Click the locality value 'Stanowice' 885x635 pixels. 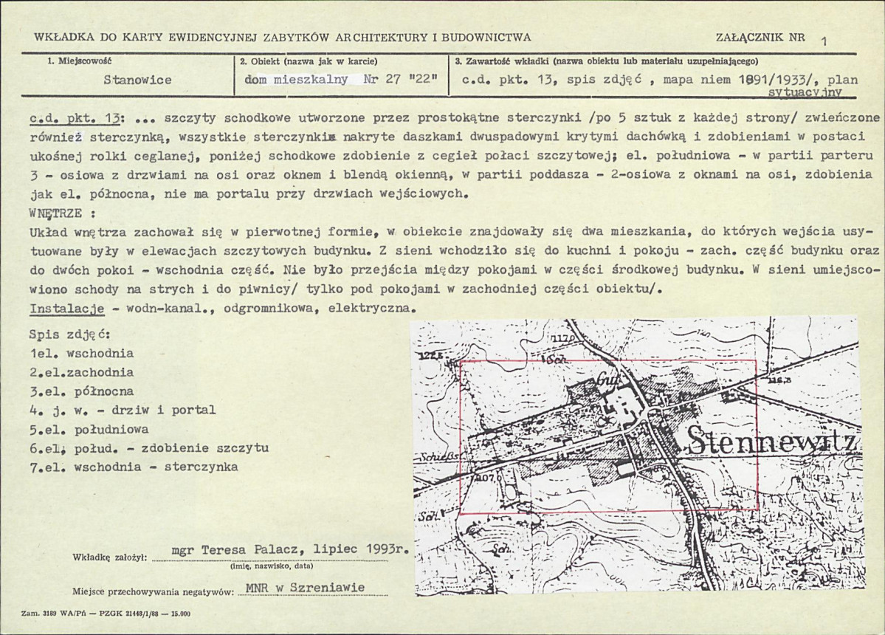[x=137, y=80]
